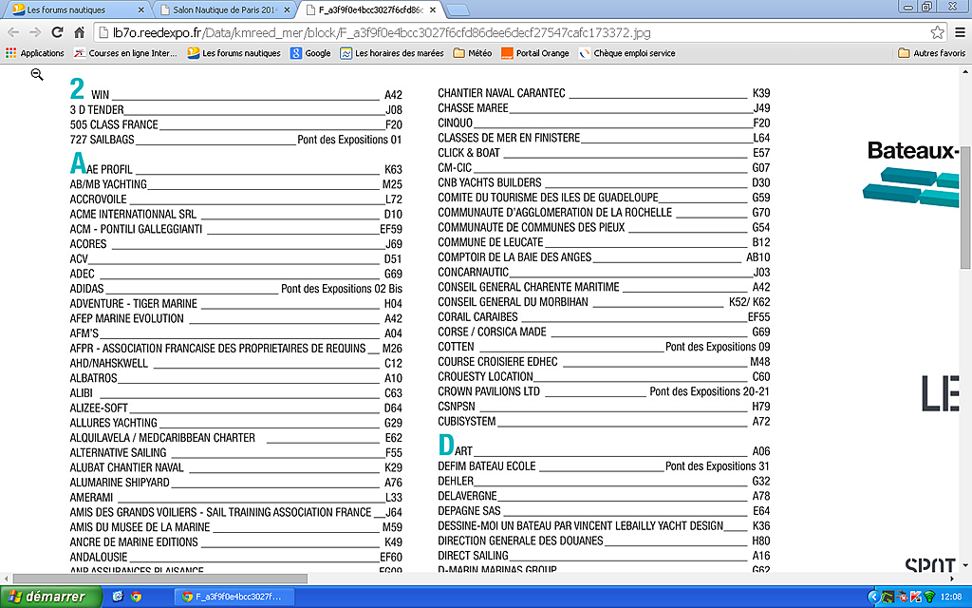Click ALUBAT CHANTIER NAVAL row
972x608 pixels.
[x=235, y=467]
